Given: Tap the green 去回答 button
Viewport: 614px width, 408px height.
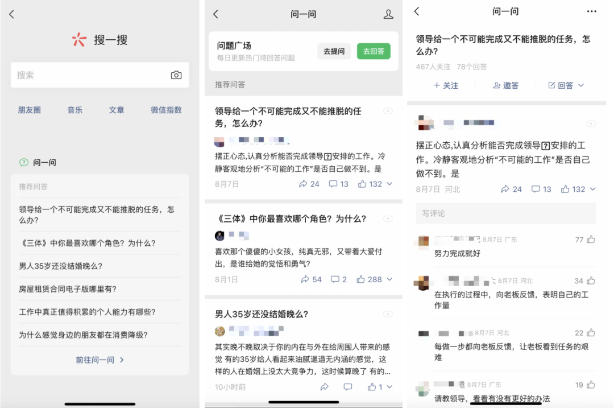Looking at the screenshot, I should 374,51.
